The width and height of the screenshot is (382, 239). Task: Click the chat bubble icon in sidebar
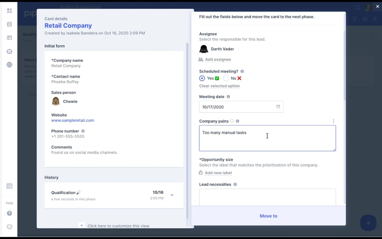9,227
